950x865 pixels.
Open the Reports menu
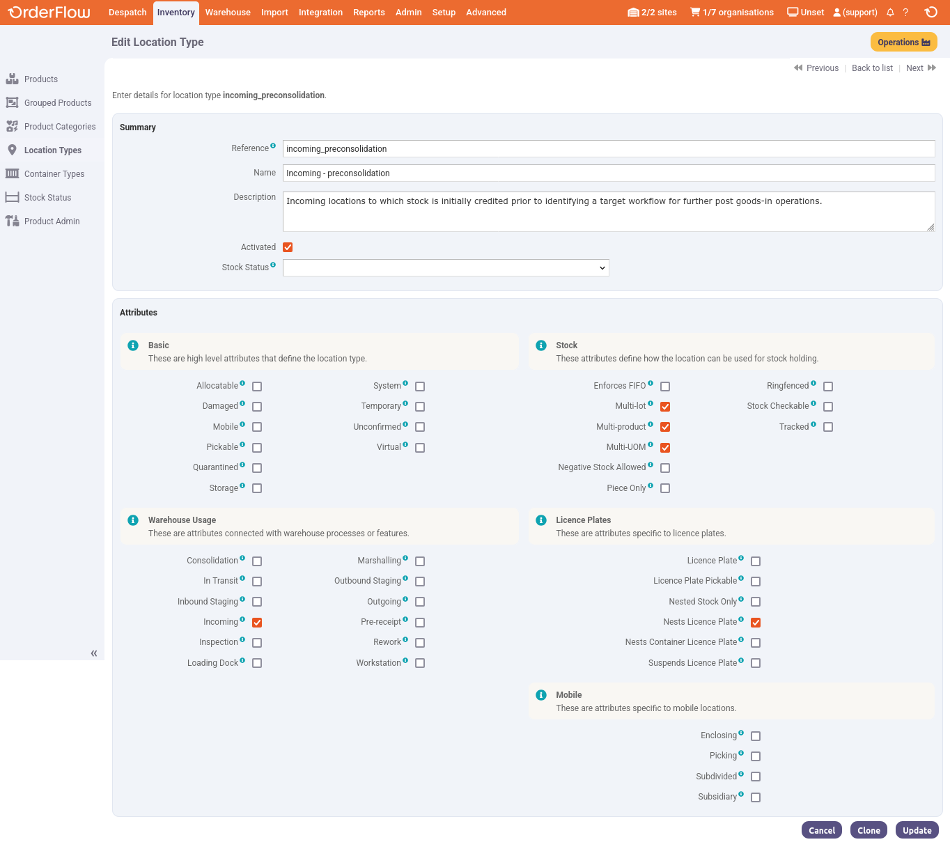pyautogui.click(x=368, y=13)
